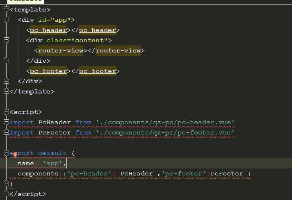The width and height of the screenshot is (292, 200).
Task: Click PcFooter identifier in the import statement
Action: tap(55, 132)
